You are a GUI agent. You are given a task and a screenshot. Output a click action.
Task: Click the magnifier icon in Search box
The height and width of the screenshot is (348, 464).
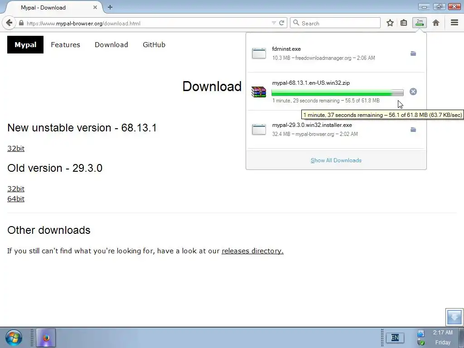296,23
